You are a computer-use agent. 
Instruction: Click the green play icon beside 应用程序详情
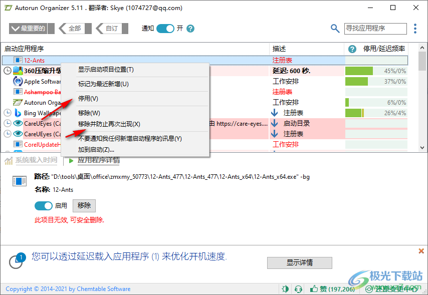pyautogui.click(x=71, y=160)
